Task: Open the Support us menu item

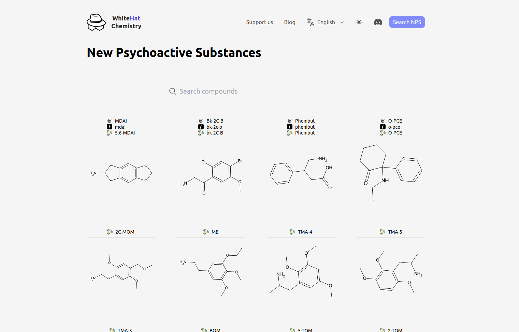Action: point(259,22)
